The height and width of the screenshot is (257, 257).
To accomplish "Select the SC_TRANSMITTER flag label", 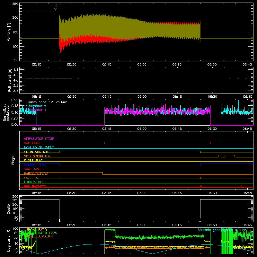I will click(37, 156).
